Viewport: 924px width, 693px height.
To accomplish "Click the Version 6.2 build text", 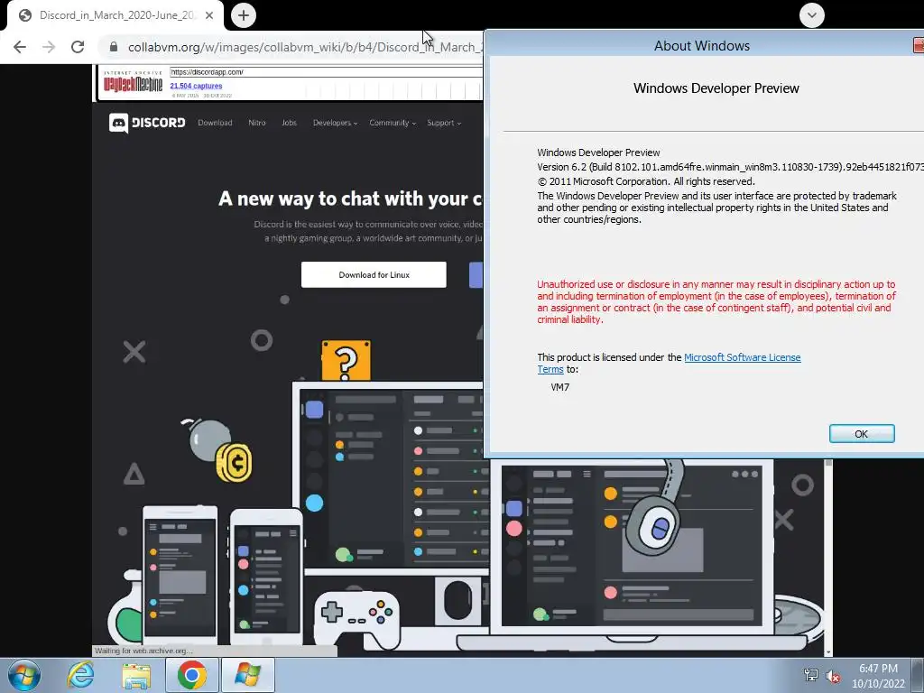I will 730,167.
